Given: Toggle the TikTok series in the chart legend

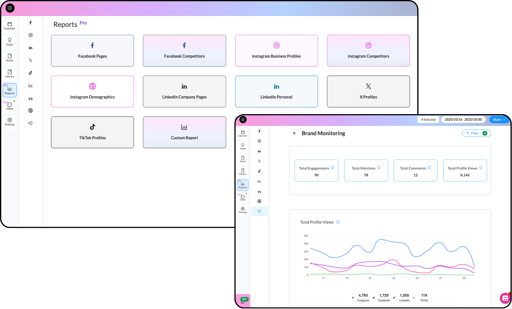Looking at the screenshot, I should pyautogui.click(x=421, y=298).
